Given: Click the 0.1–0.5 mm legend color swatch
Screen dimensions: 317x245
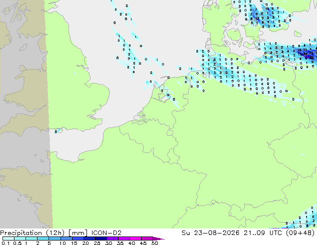Looking at the screenshot, I should click(x=8, y=238).
